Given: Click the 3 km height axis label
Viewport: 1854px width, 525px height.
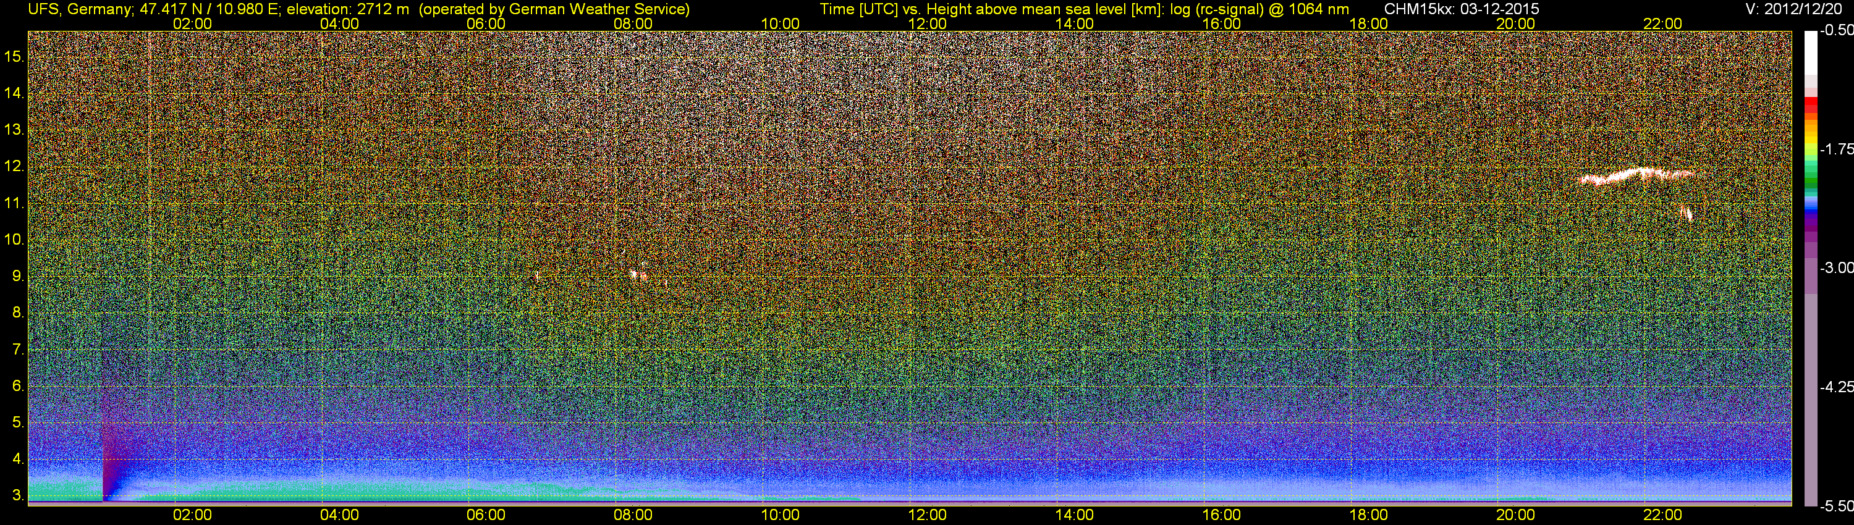Looking at the screenshot, I should point(17,495).
